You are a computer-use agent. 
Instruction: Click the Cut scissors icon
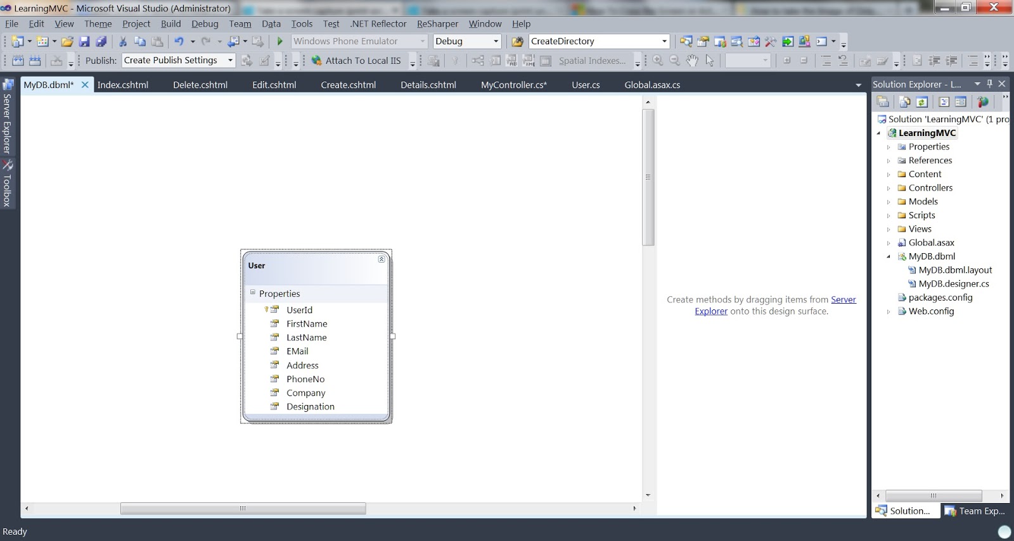point(123,42)
